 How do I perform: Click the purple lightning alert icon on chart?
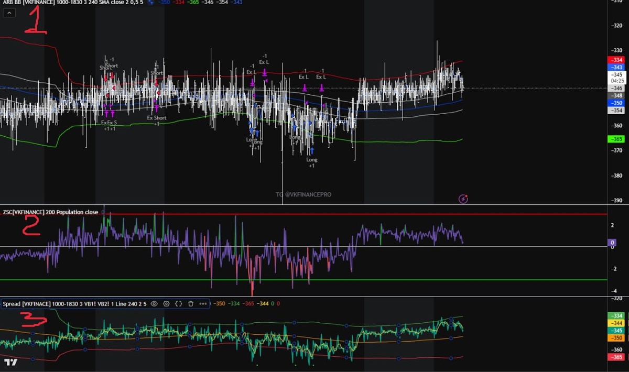[x=463, y=199]
